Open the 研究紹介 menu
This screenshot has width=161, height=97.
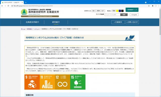[56, 22]
